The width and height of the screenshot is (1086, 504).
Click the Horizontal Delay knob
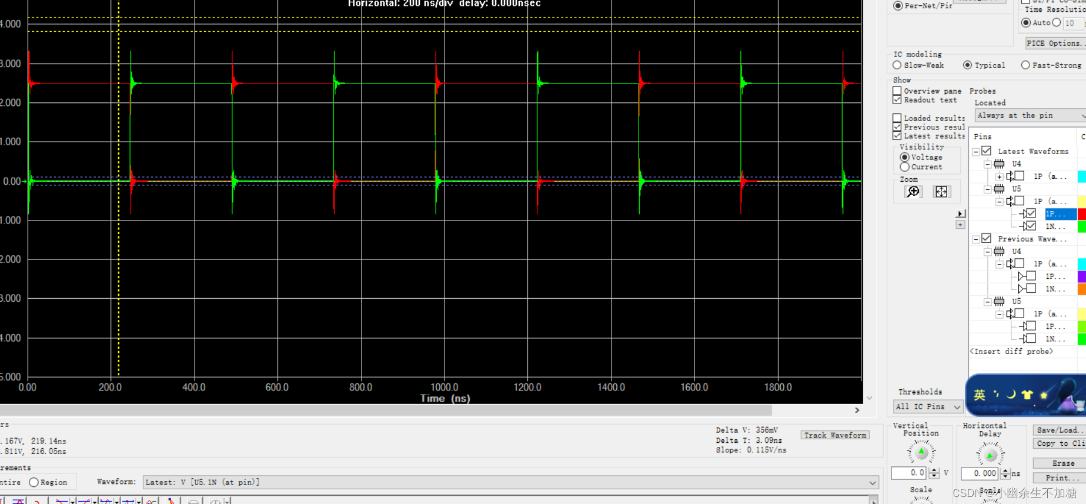point(990,455)
